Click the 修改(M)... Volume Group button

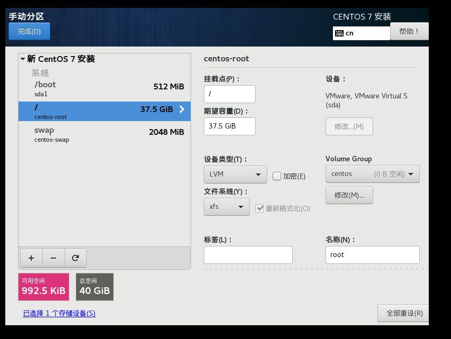(349, 195)
